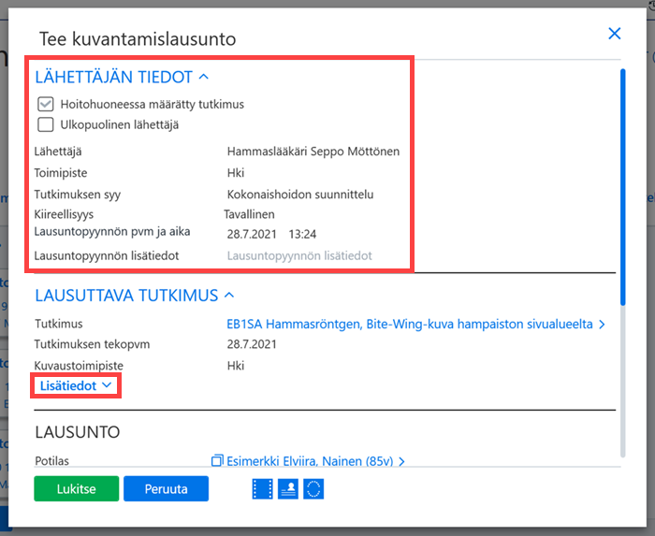
Task: Select the time value 13:24
Action: click(x=302, y=234)
